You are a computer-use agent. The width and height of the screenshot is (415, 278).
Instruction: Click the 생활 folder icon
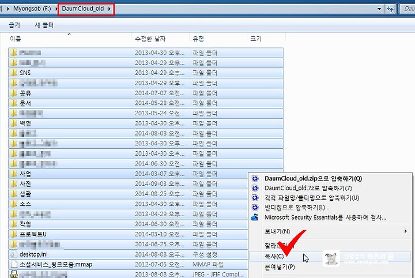(x=13, y=194)
